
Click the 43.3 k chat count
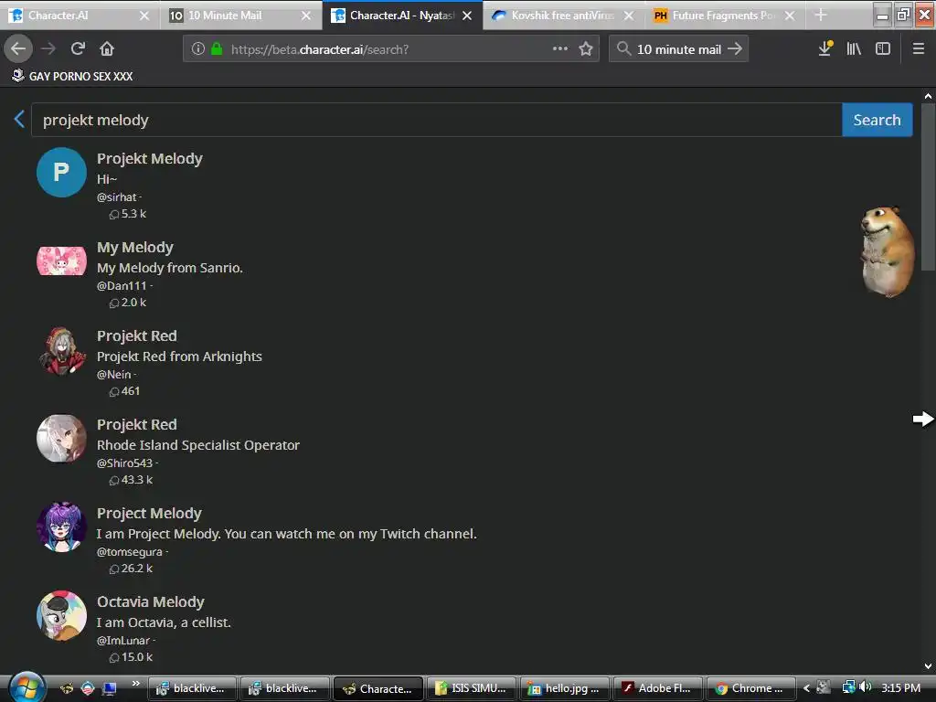click(132, 479)
